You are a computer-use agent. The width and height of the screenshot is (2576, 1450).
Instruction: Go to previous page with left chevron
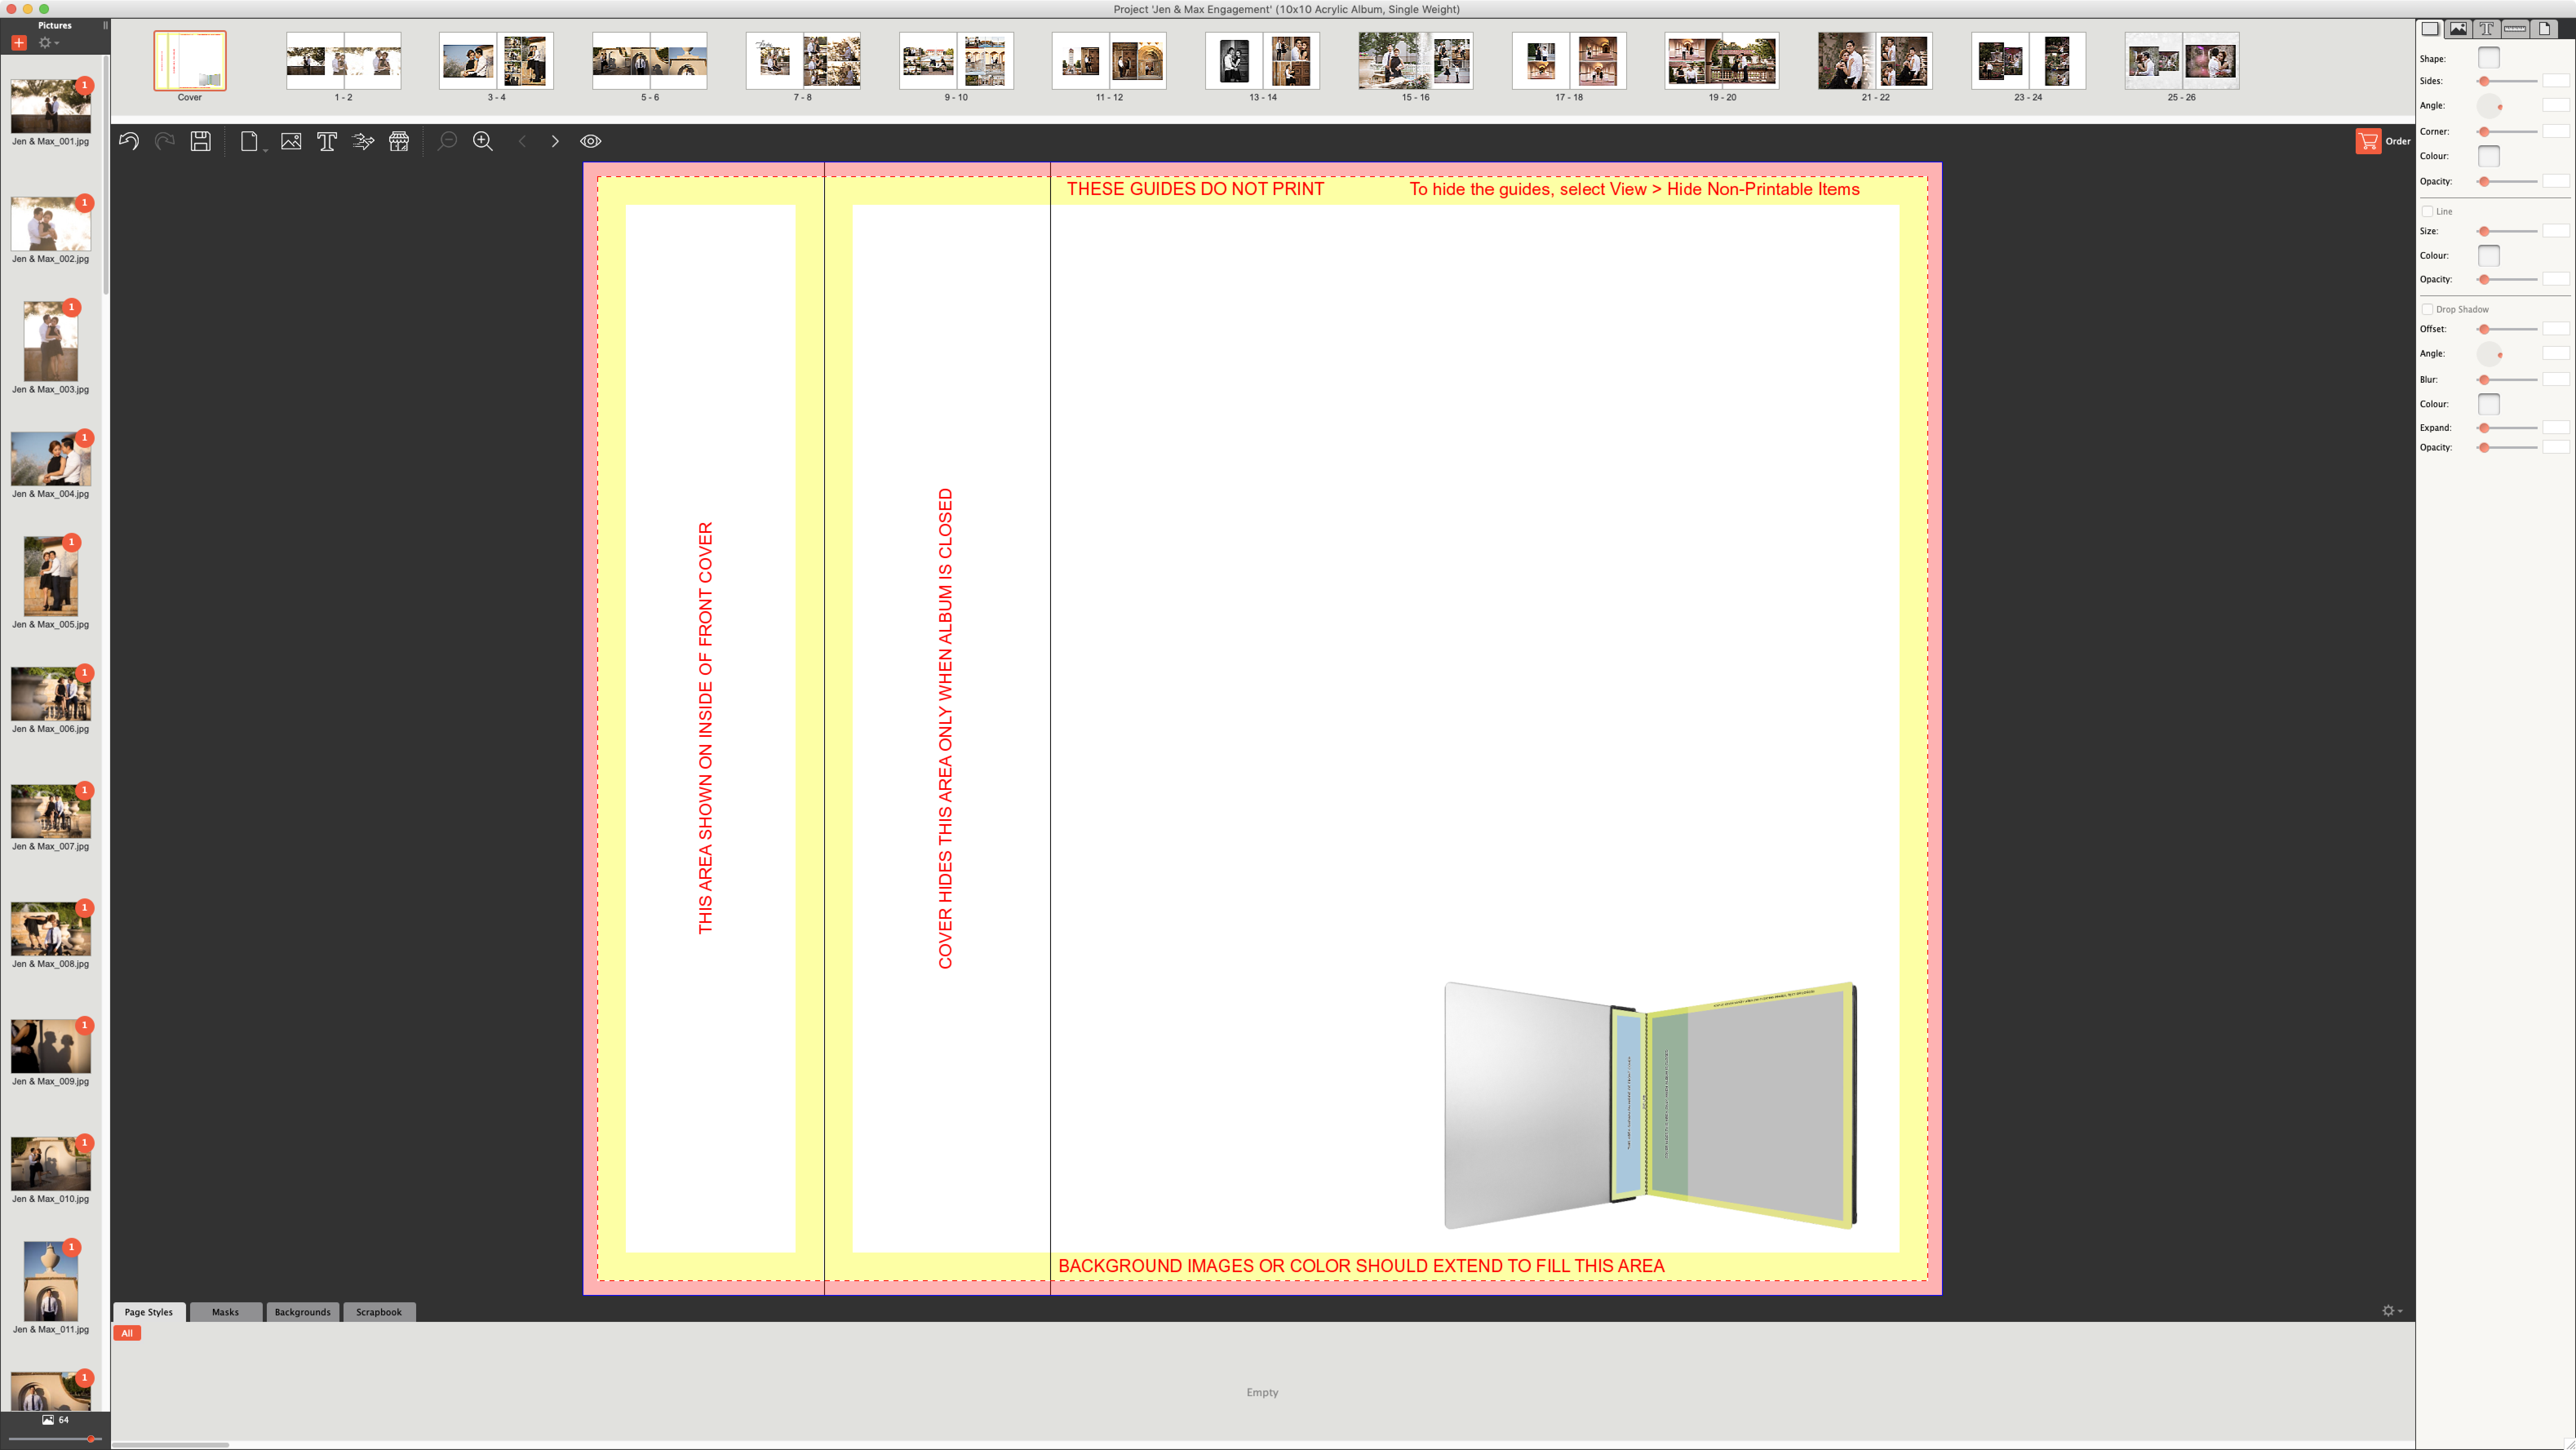521,141
